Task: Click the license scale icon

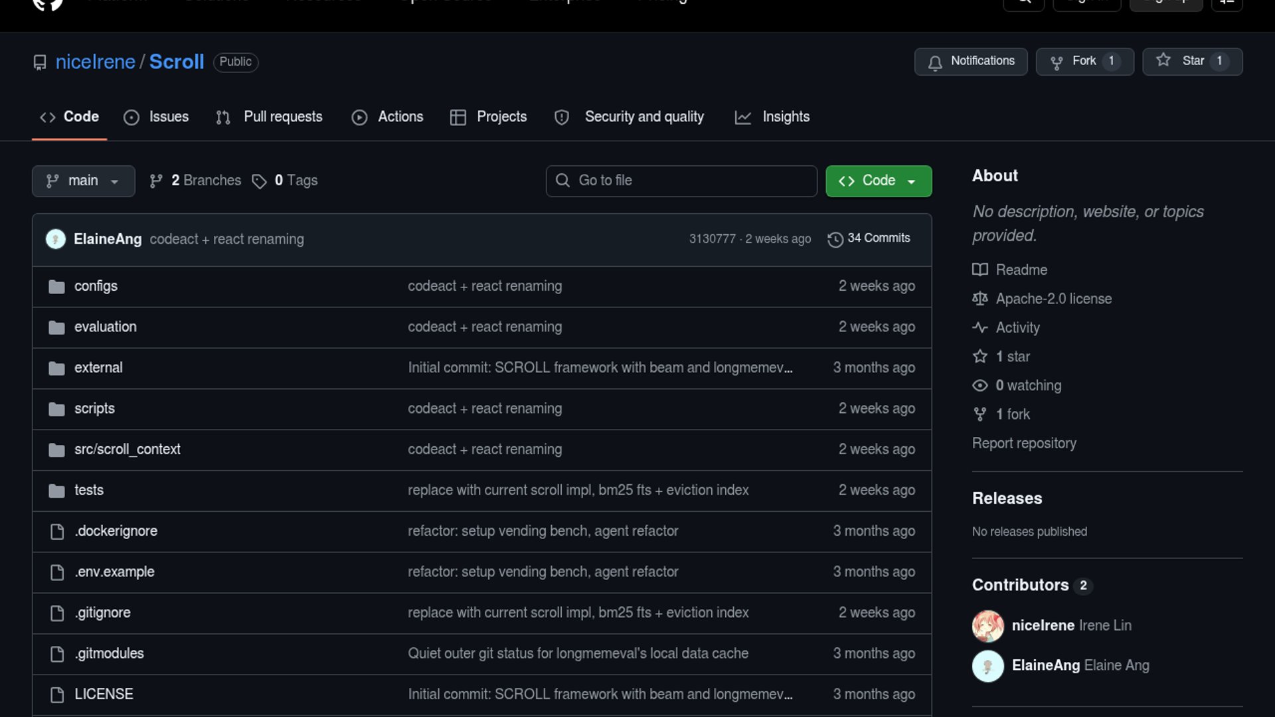Action: 980,299
